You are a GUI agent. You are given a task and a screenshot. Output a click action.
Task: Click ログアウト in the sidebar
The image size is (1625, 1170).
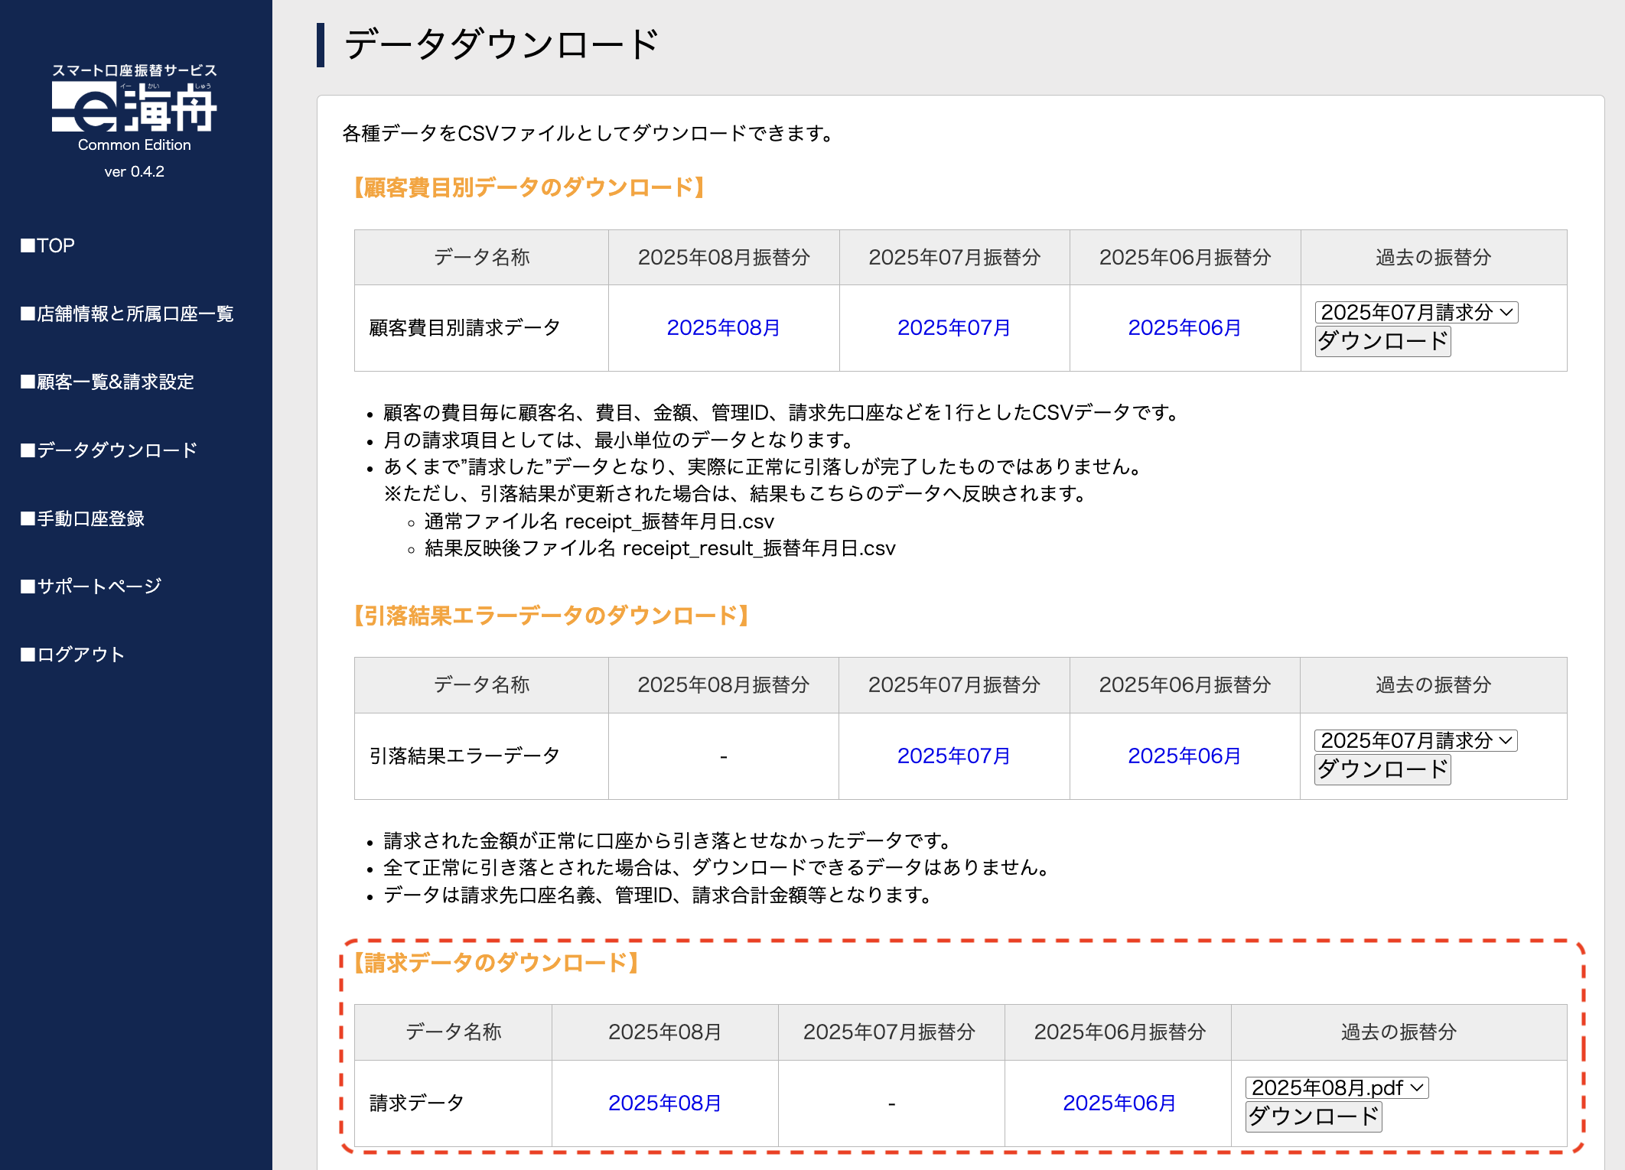[73, 655]
